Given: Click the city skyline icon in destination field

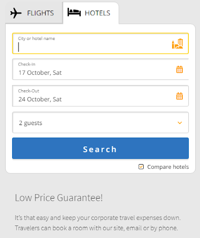Looking at the screenshot, I should (x=177, y=44).
